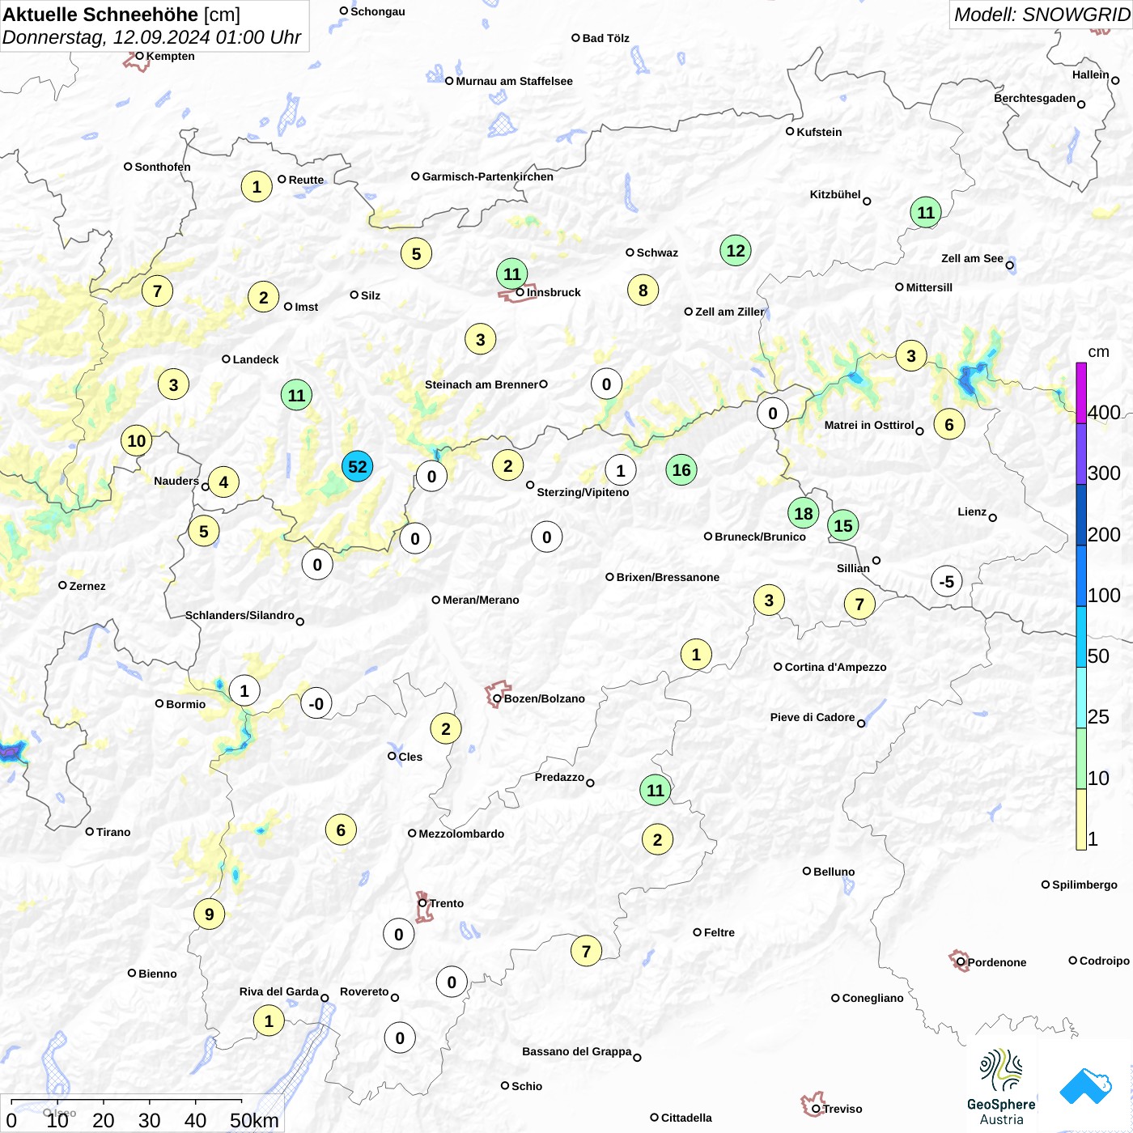Click the Lienz city label

click(x=972, y=511)
